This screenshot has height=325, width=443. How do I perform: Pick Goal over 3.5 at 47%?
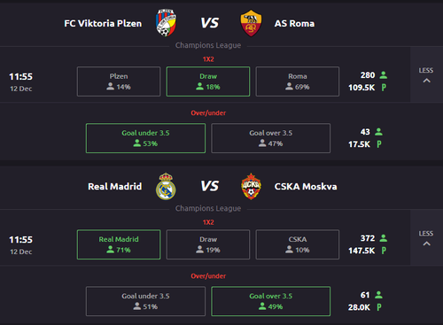[271, 138]
